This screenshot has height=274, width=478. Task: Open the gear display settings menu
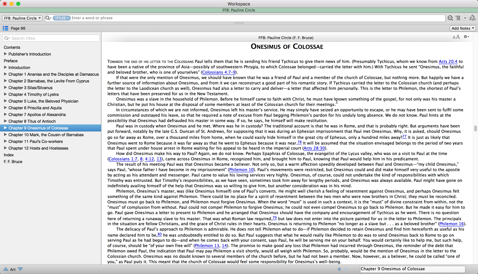pyautogui.click(x=466, y=37)
